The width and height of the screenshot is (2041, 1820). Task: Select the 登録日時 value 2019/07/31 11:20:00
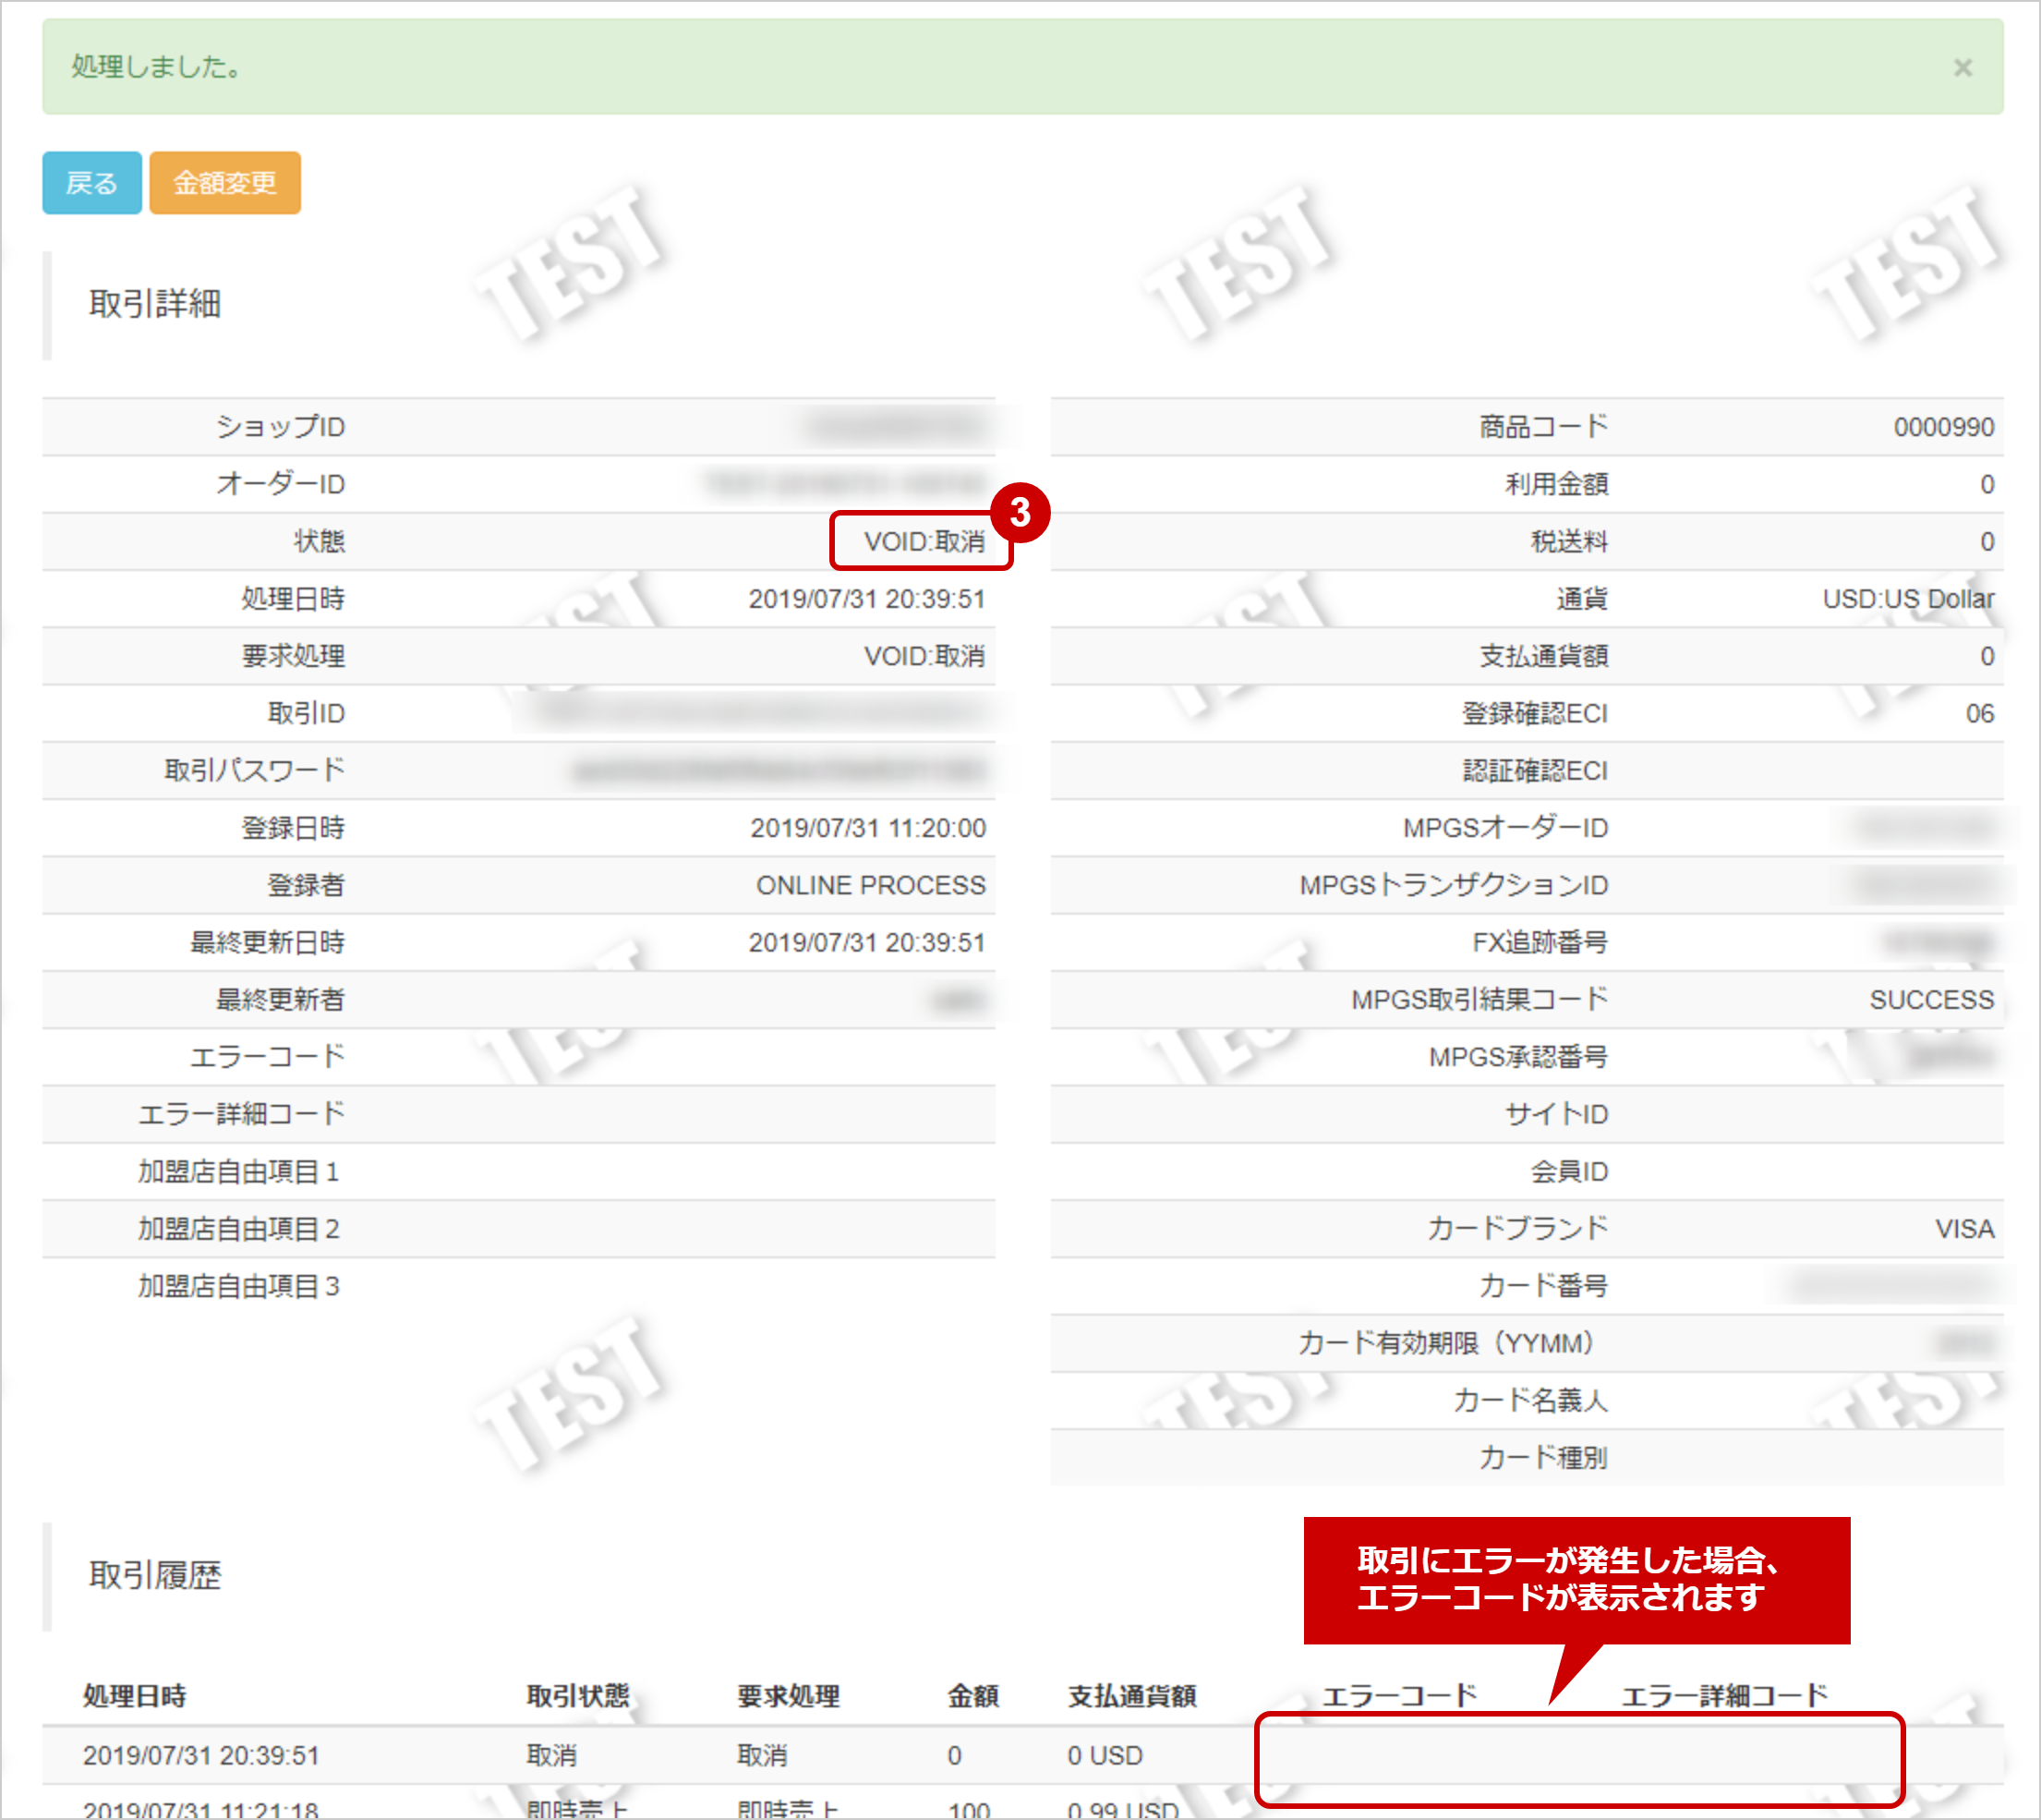[x=867, y=828]
